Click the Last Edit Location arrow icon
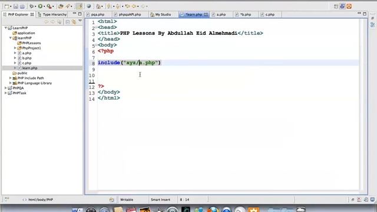377x212 pixels. [x=127, y=6]
